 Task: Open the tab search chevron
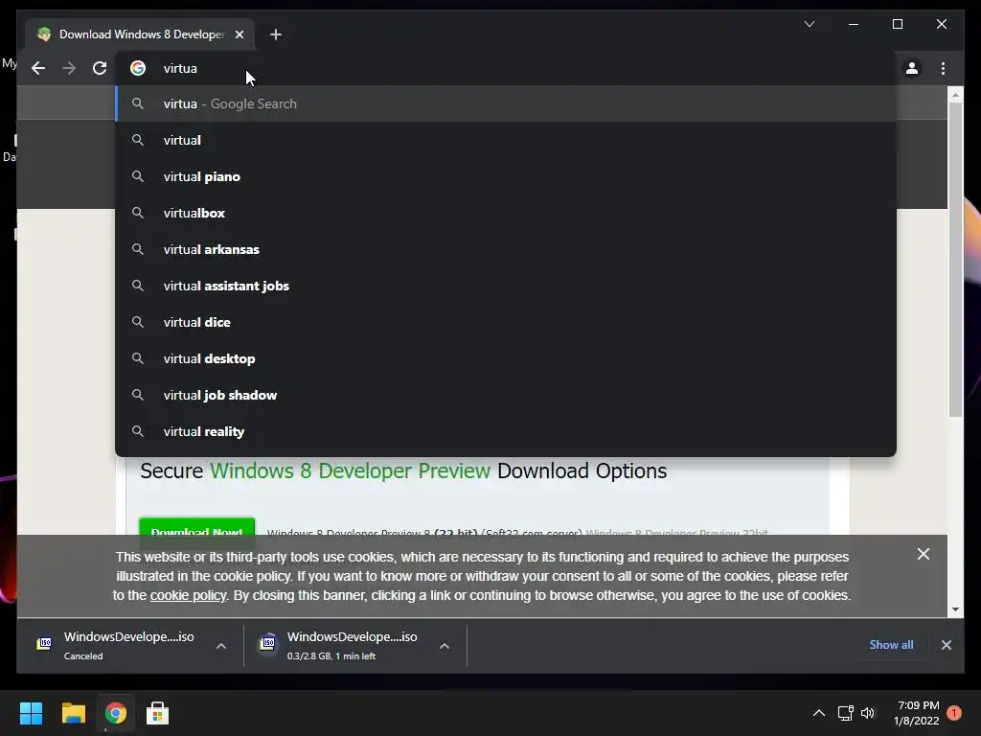[x=809, y=24]
